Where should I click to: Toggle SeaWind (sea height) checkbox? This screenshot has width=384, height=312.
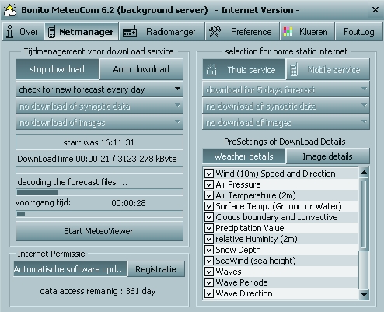click(x=209, y=261)
